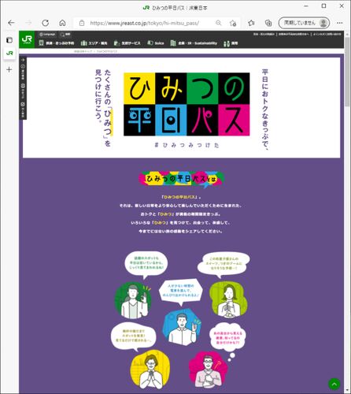This screenshot has height=394, width=351.
Task: Click the ひみつの平日パスとは section heading
Action: pyautogui.click(x=182, y=179)
